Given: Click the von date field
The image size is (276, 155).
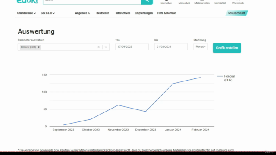Looking at the screenshot, I should 132,47.
